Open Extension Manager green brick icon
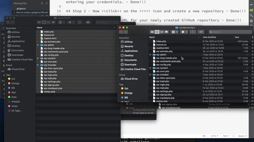 point(251,10)
